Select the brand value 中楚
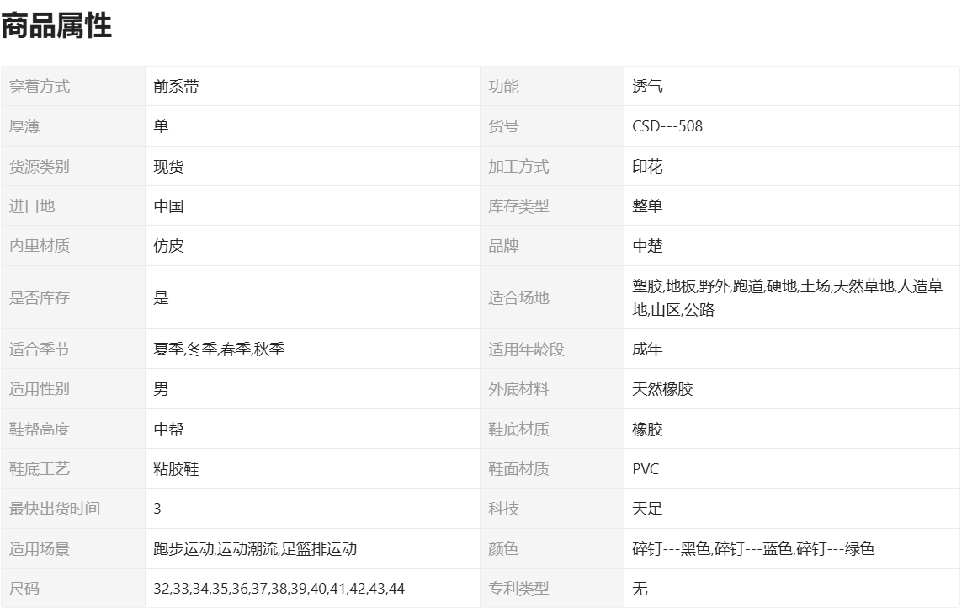 647,246
